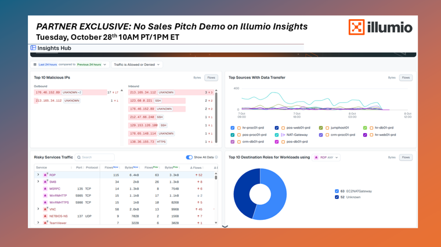Open the Traffic is Allowed or Denied dropdown
Viewport: 441px width, 247px height.
[136, 65]
